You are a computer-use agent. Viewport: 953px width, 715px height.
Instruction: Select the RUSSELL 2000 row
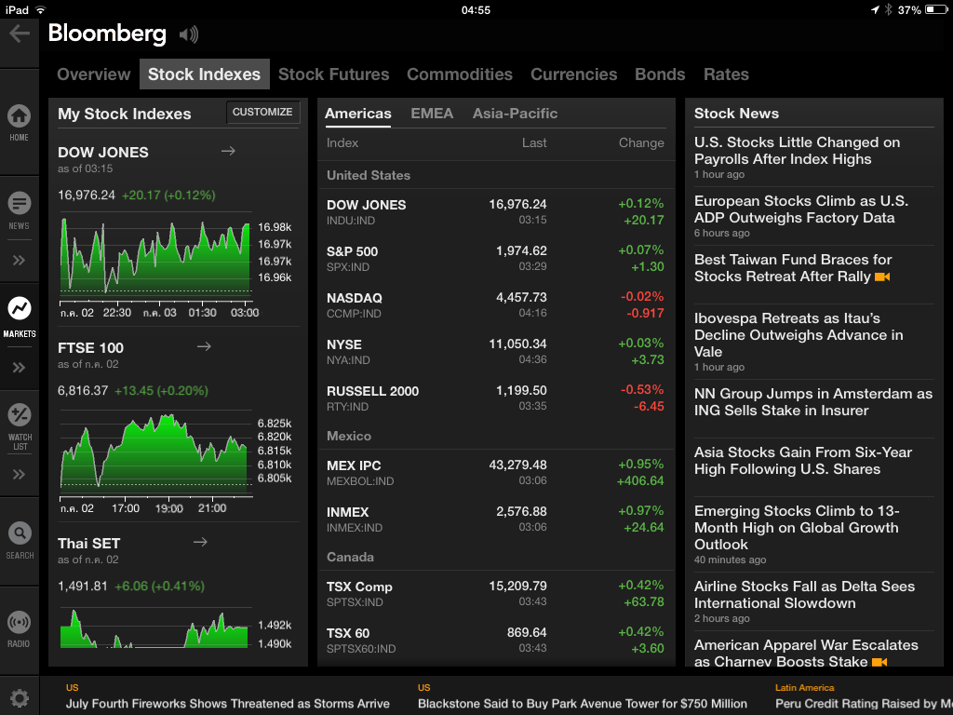[x=495, y=398]
